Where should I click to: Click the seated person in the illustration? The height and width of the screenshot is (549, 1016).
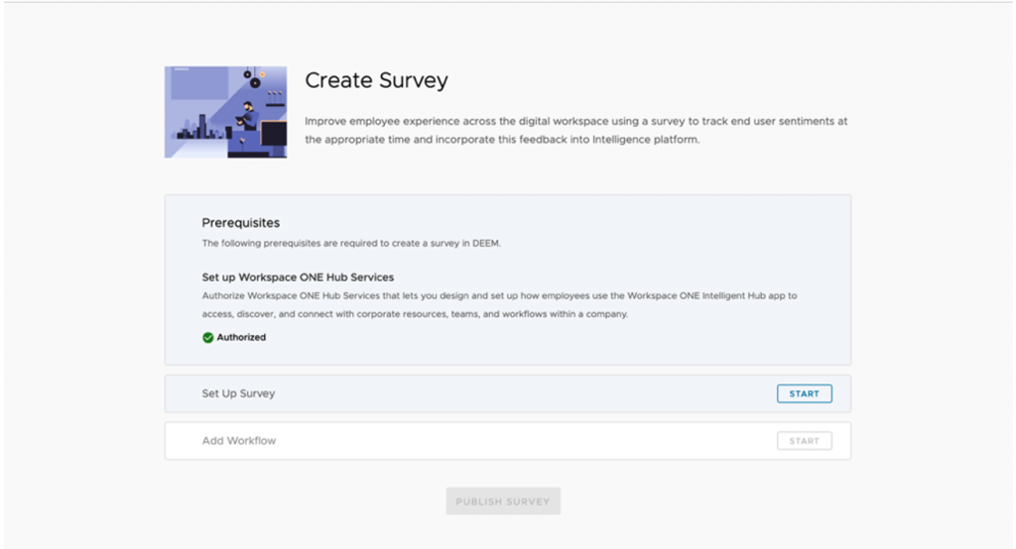click(248, 119)
